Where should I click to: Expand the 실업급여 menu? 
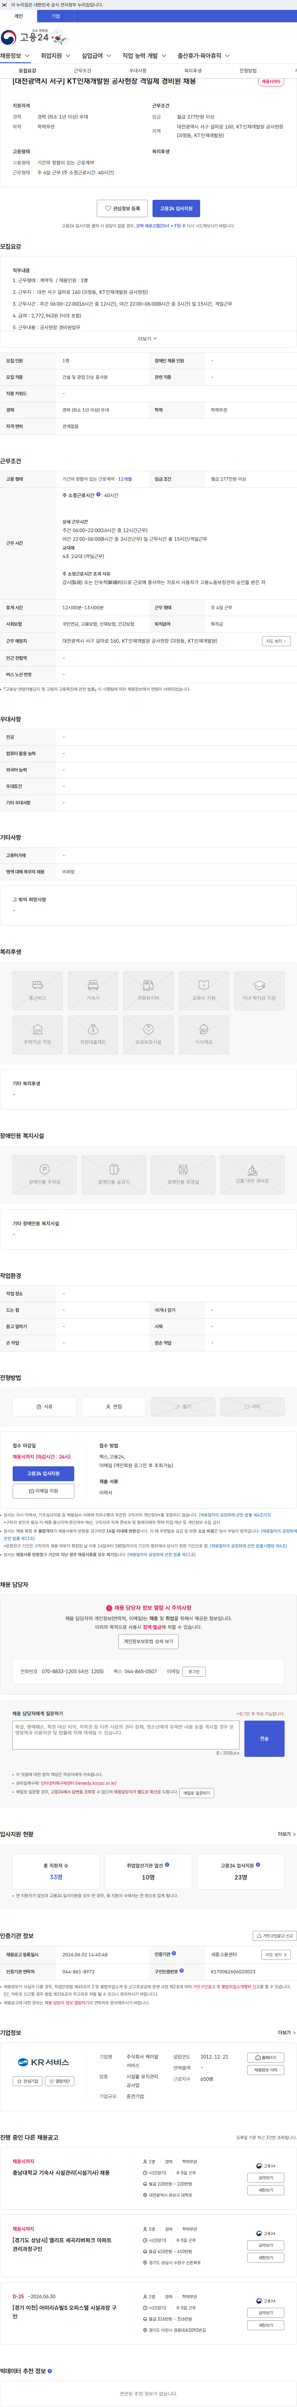[96, 56]
